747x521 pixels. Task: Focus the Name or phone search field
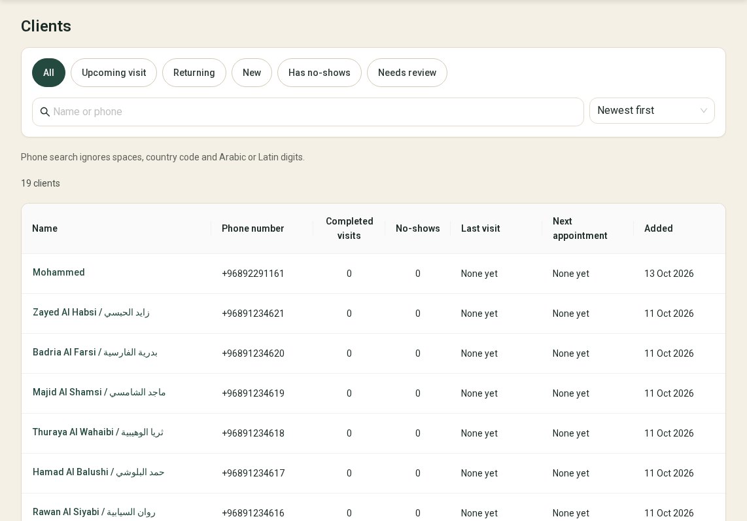(x=307, y=112)
